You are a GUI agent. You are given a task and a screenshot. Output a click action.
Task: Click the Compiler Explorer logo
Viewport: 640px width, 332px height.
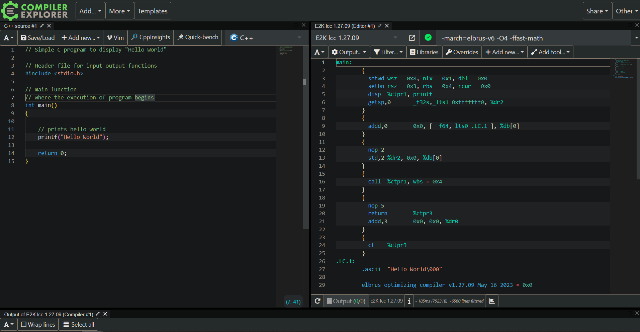[x=34, y=11]
